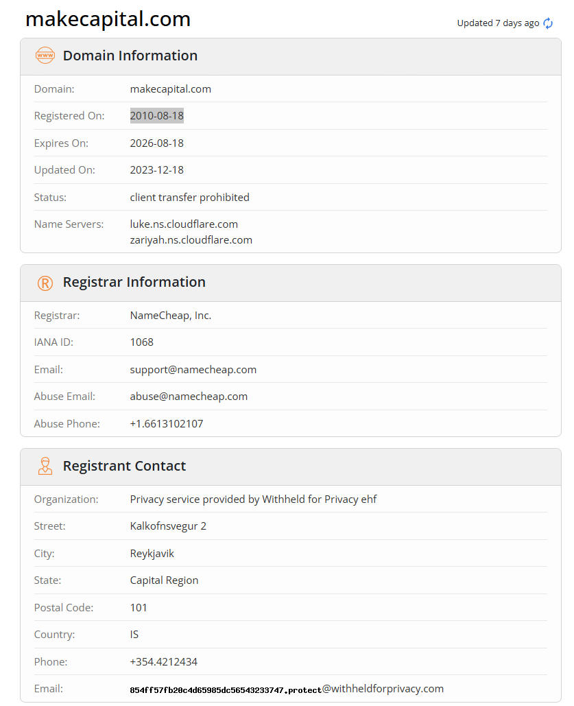Click the Domain Information section header
The width and height of the screenshot is (574, 706).
[x=130, y=56]
